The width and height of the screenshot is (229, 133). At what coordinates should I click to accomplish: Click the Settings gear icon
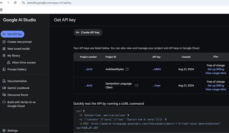tap(4, 130)
